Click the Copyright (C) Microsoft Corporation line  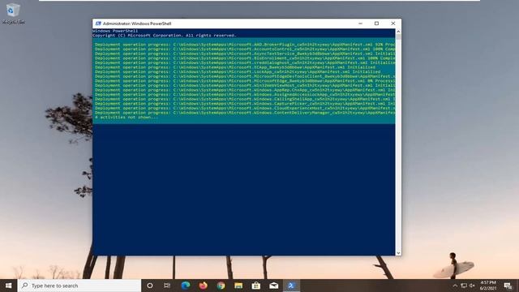[165, 35]
